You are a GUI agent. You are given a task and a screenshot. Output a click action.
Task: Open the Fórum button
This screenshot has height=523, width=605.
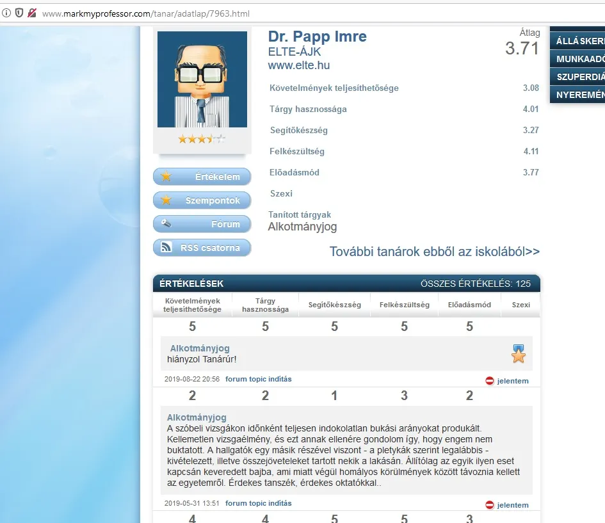[x=202, y=224]
